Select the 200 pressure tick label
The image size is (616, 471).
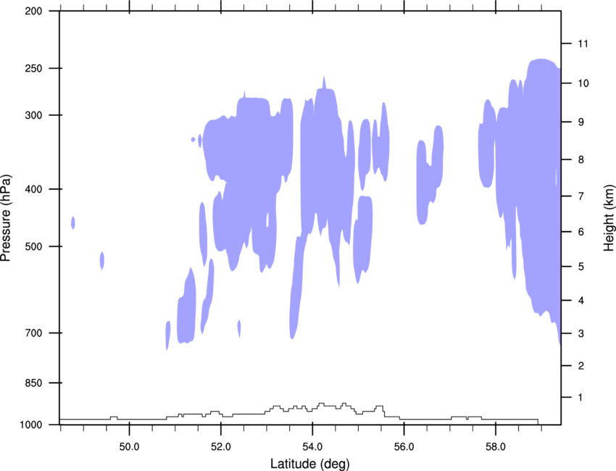tap(33, 11)
